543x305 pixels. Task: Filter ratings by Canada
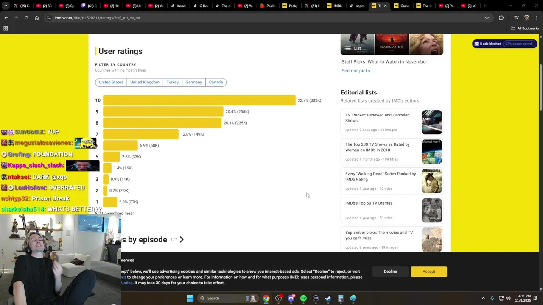coord(216,82)
